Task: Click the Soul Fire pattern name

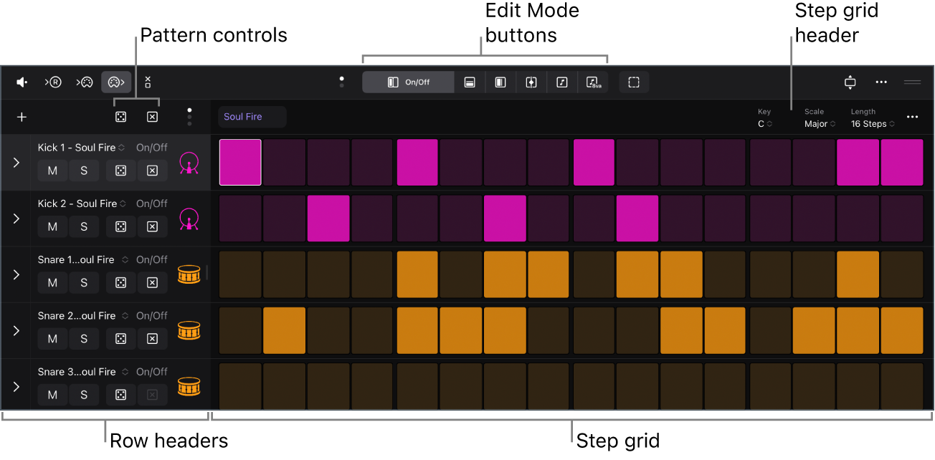Action: [x=252, y=116]
